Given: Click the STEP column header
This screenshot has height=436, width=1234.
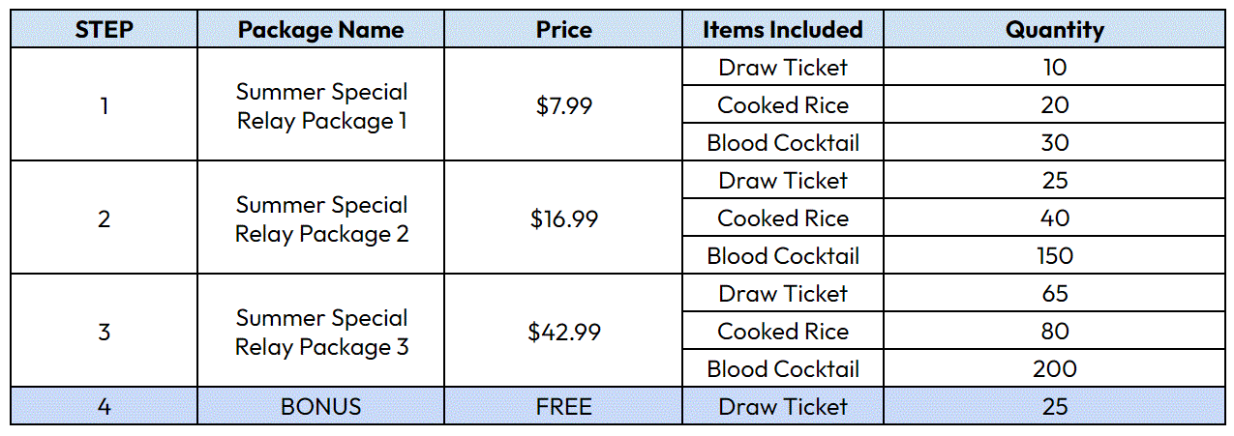Looking at the screenshot, I should (105, 30).
